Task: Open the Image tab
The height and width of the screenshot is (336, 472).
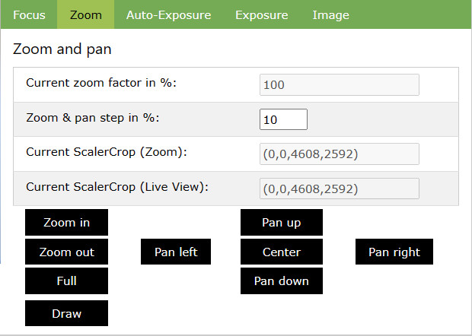Action: (x=330, y=14)
